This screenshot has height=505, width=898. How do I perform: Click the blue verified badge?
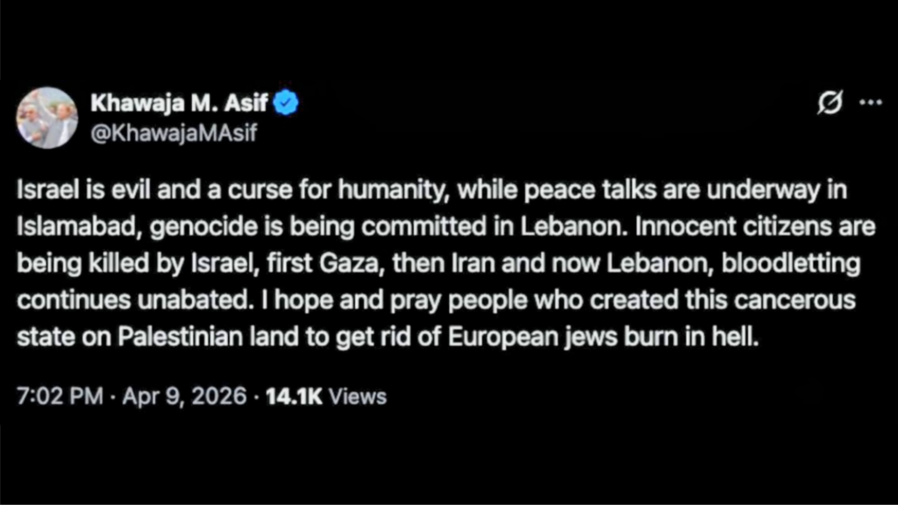coord(286,103)
